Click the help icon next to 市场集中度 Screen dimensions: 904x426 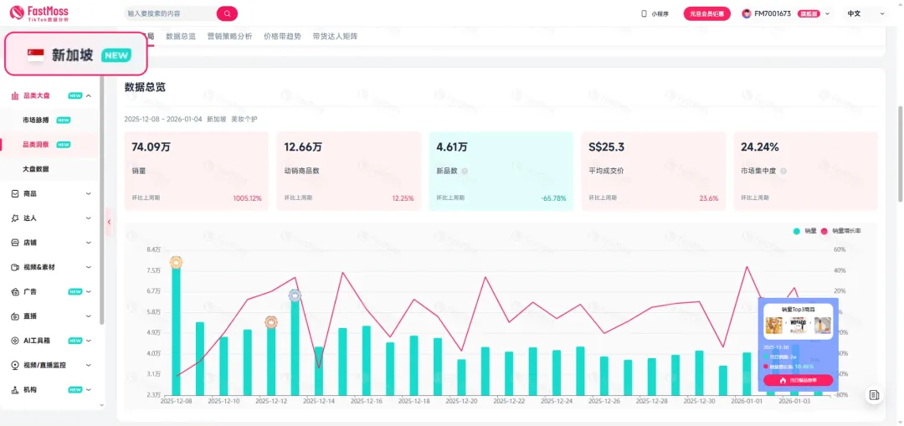(783, 171)
